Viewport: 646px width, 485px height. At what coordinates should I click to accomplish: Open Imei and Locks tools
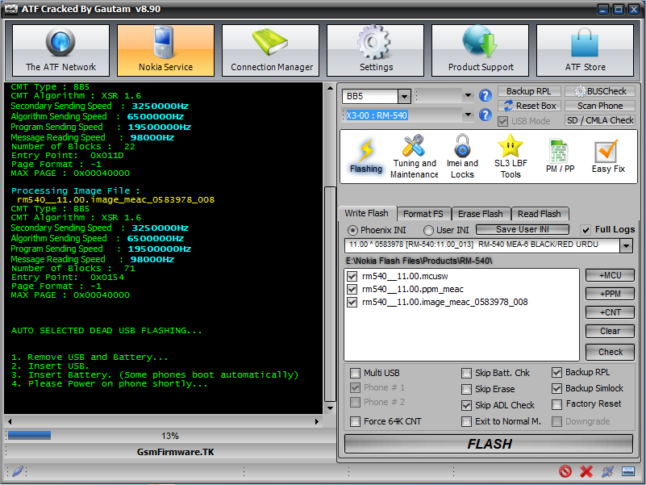(462, 157)
